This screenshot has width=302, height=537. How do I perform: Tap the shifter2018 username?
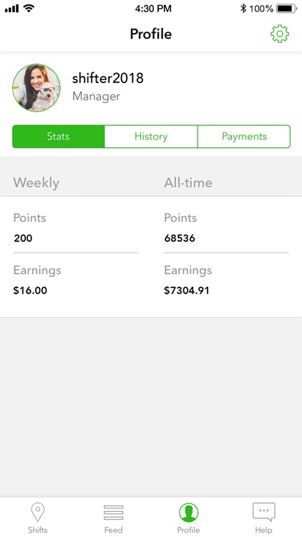(108, 79)
